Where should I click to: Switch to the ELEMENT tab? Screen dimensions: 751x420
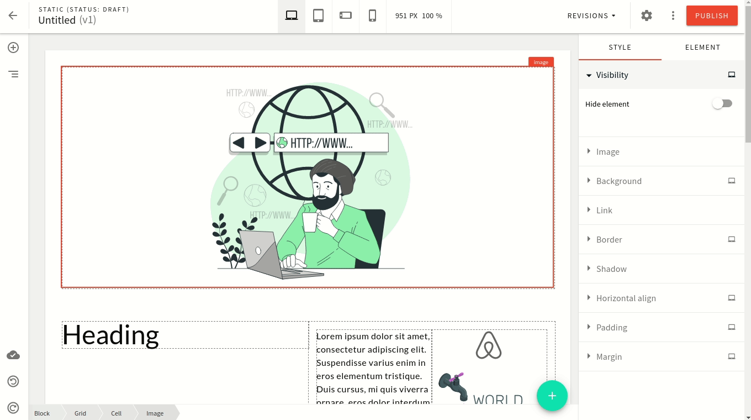[x=702, y=47]
